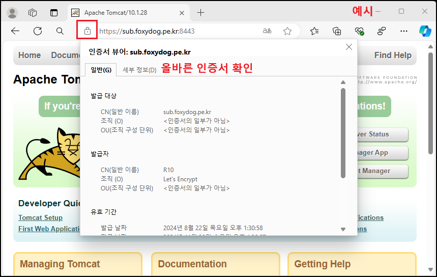Open browser essentials heart icon

click(359, 31)
